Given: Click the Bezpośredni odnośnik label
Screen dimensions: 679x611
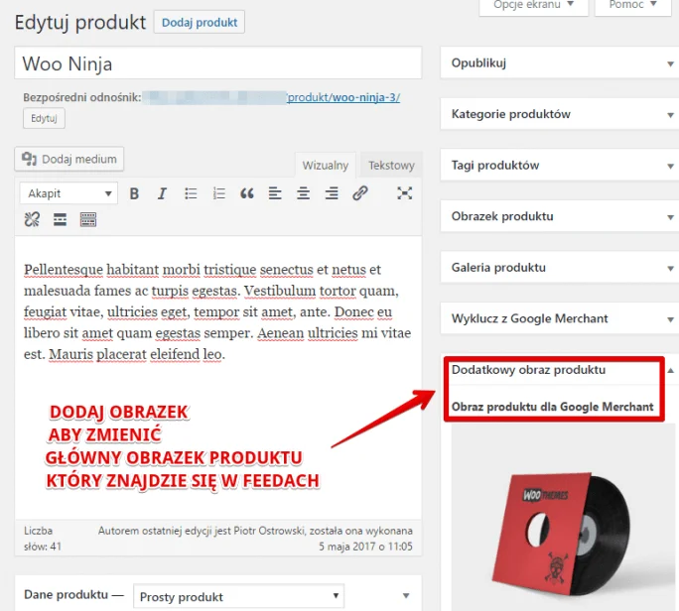Looking at the screenshot, I should [x=82, y=97].
